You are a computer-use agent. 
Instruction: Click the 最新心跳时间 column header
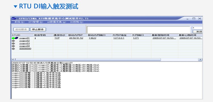(x=190, y=35)
